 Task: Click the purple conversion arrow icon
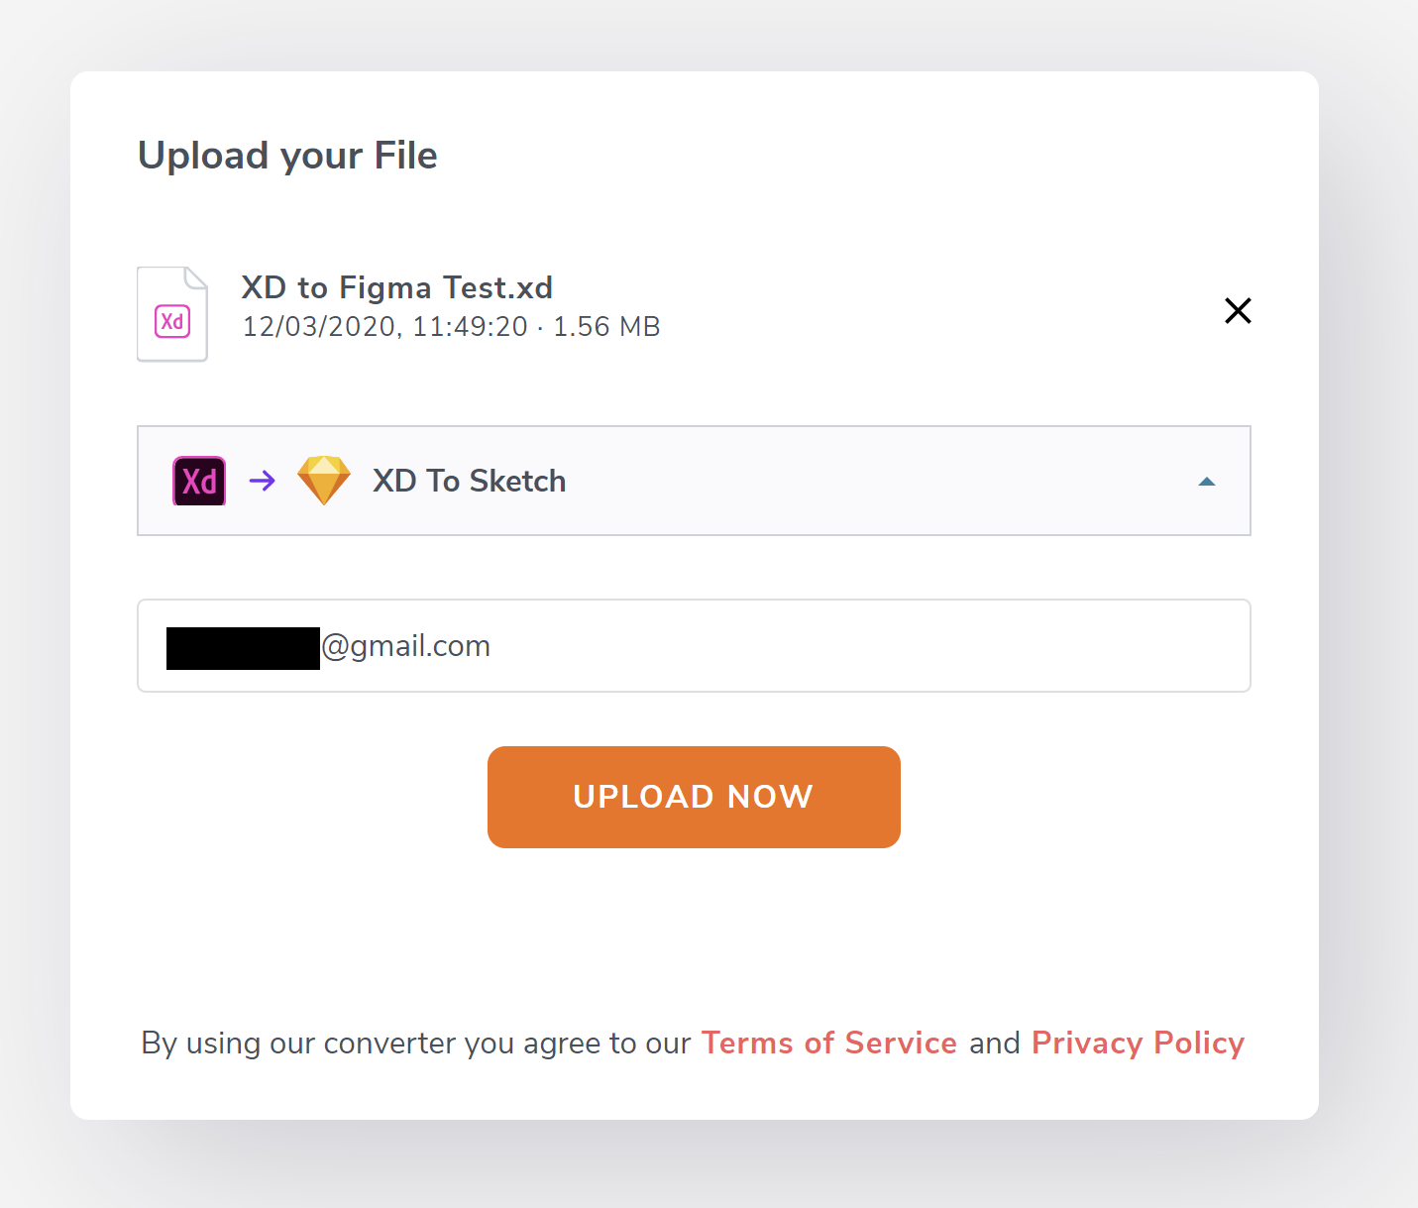click(263, 482)
